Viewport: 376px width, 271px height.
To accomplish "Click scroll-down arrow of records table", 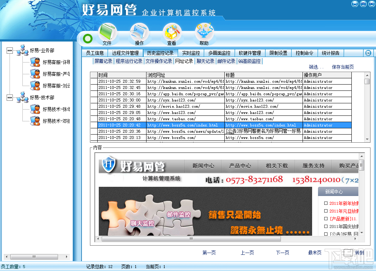I will (x=367, y=139).
